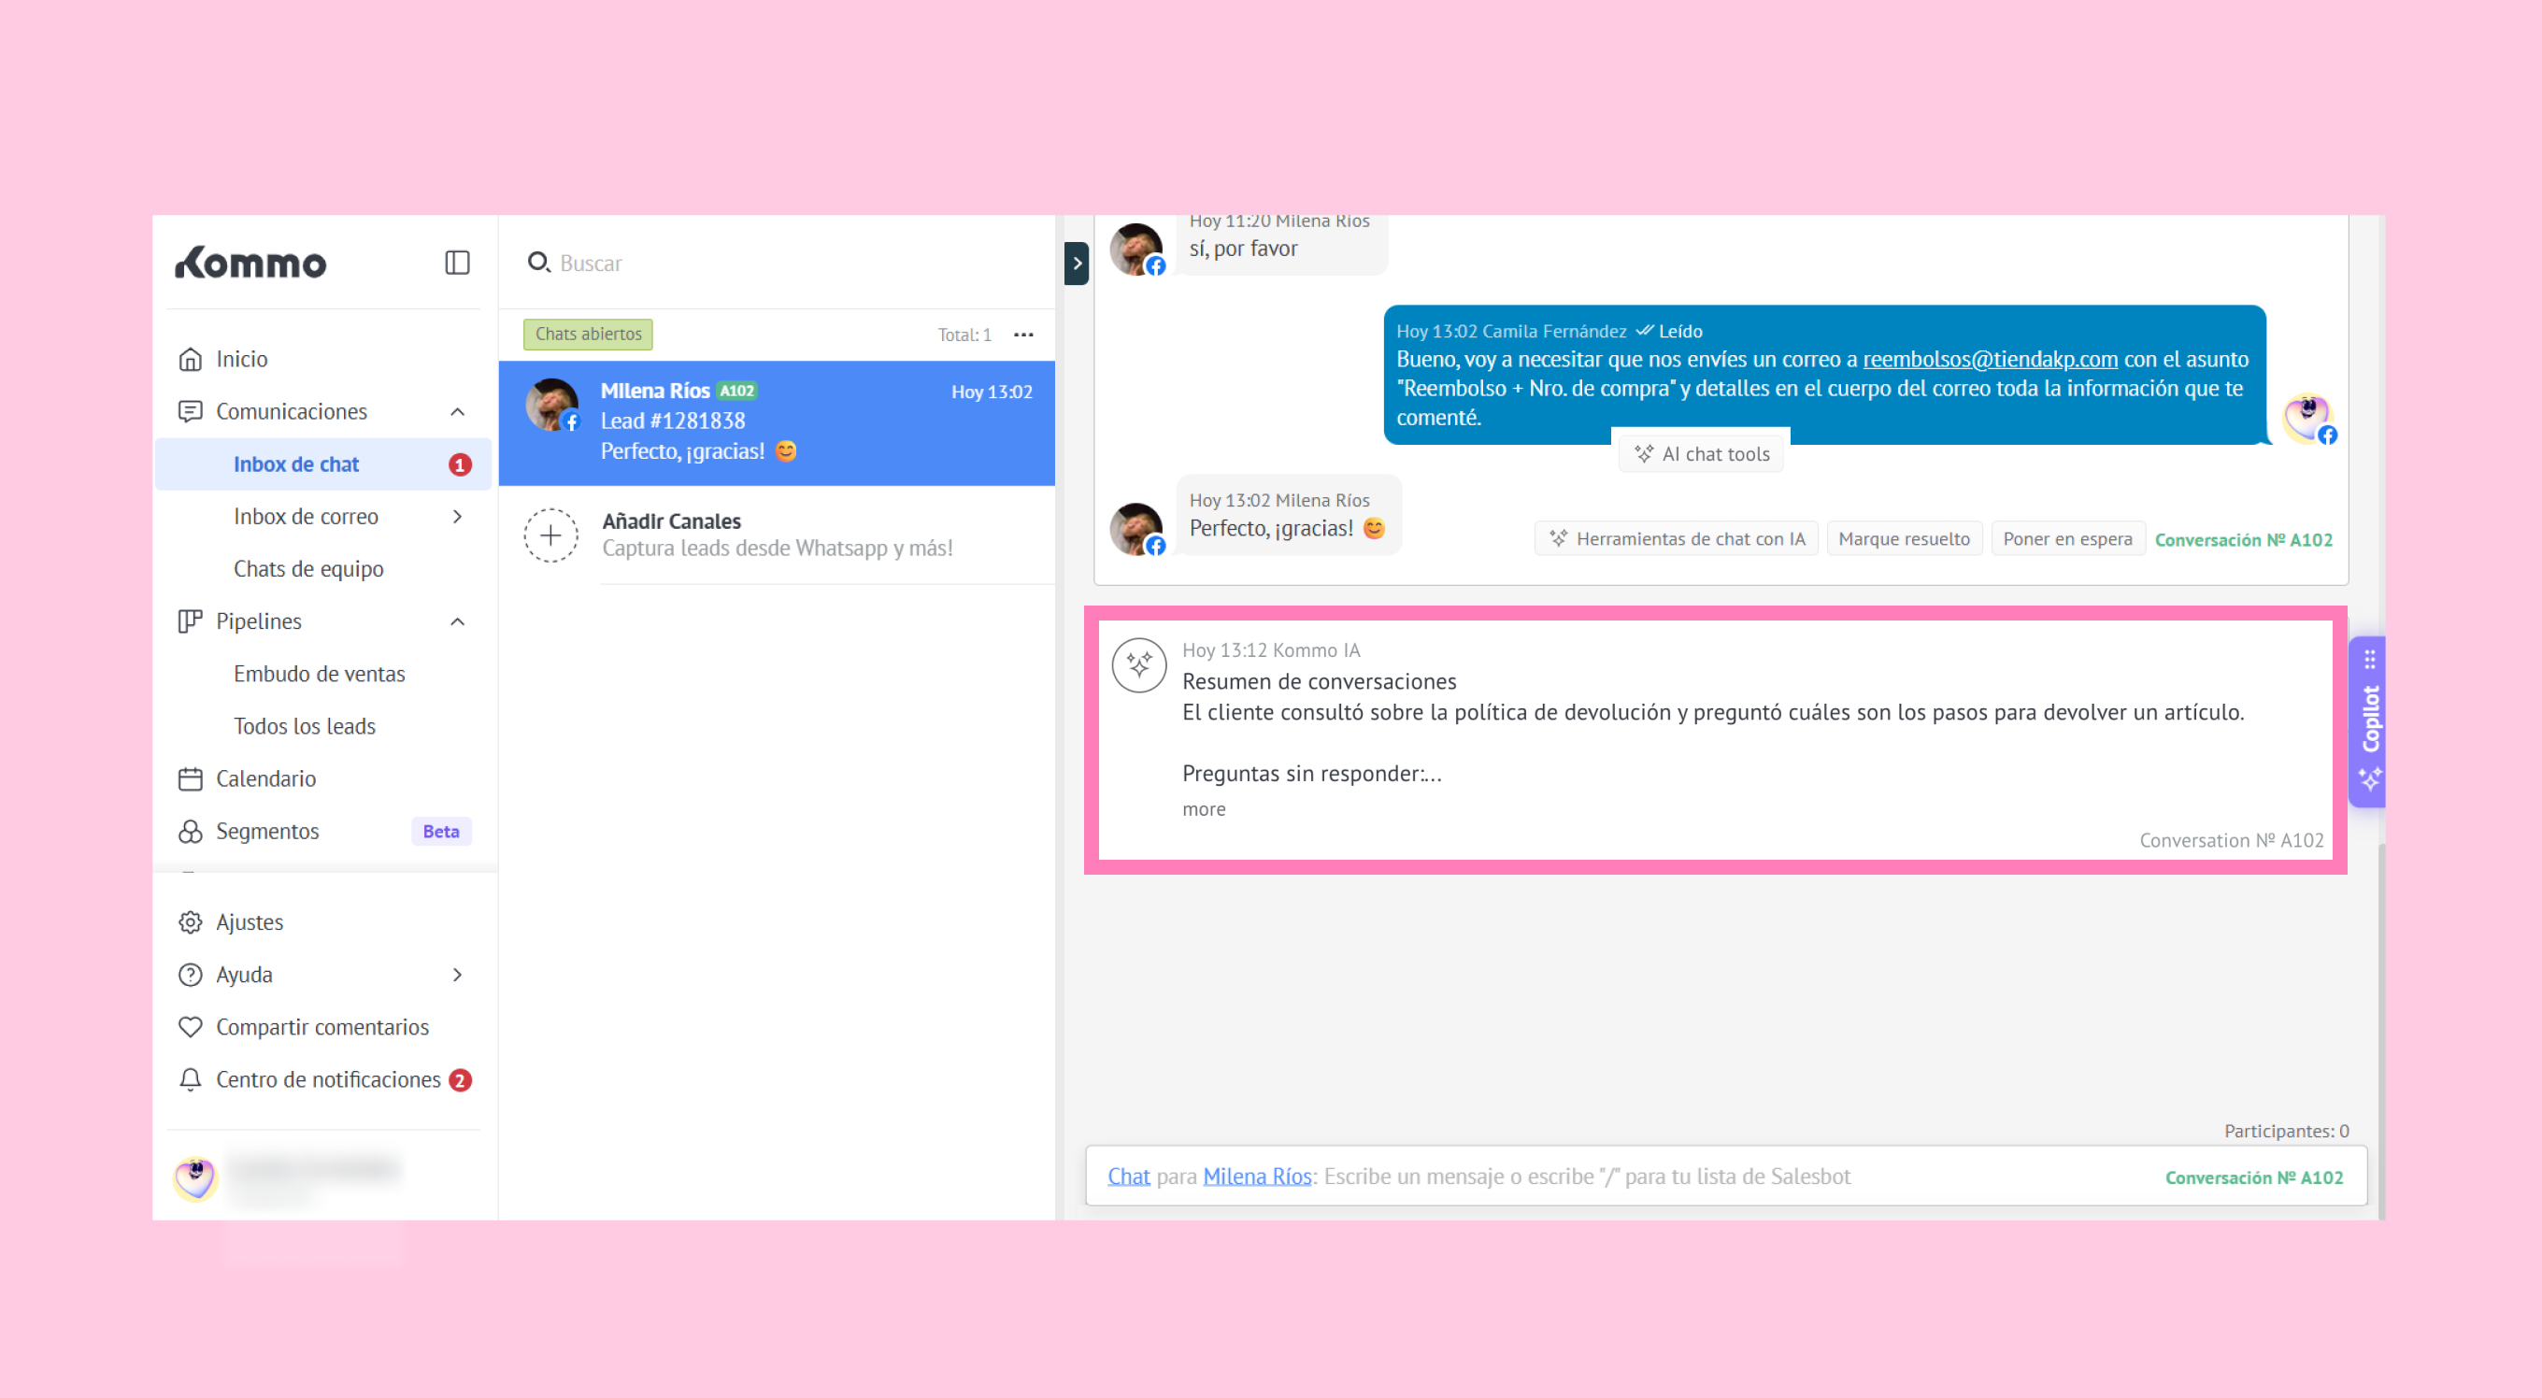Expand the Inbox de correo chevron
The width and height of the screenshot is (2542, 1398).
457,516
